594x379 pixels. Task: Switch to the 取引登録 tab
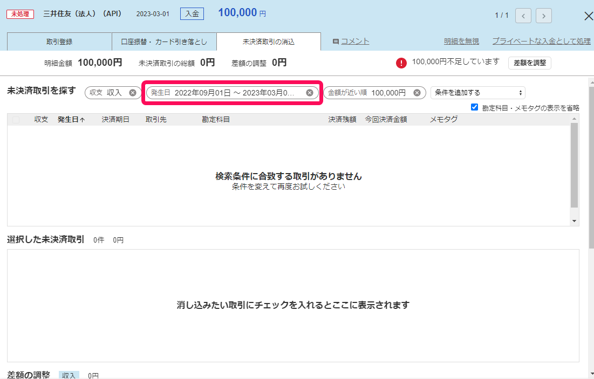pos(59,42)
